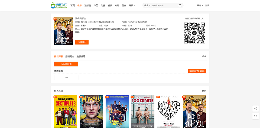The height and width of the screenshot is (128, 260).
Task: Click the 相关热播 heading
Action: point(58,91)
